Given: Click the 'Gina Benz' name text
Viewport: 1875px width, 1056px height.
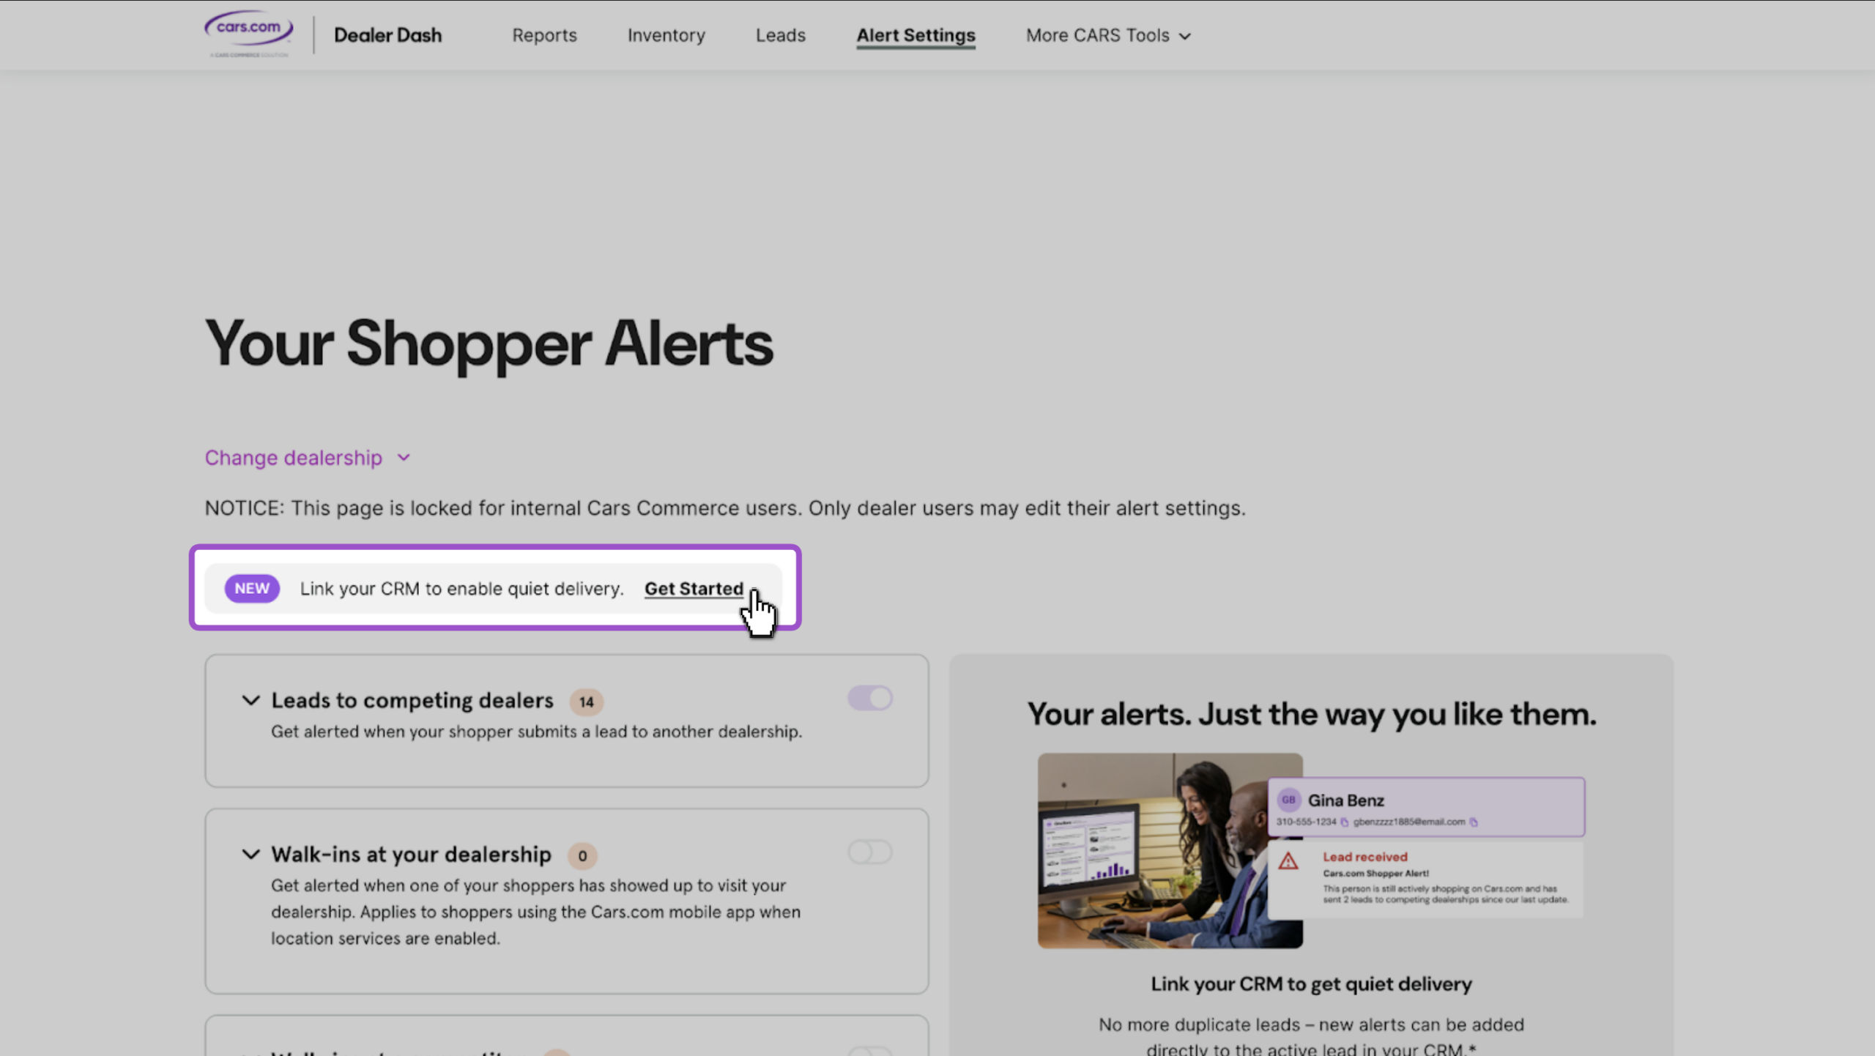Looking at the screenshot, I should [1345, 800].
